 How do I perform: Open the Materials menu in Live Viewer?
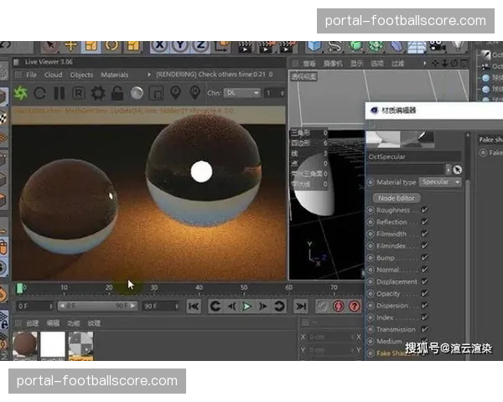(x=115, y=75)
